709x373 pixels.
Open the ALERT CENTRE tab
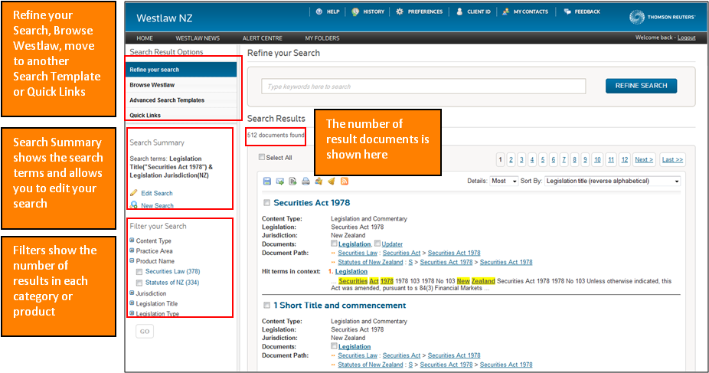(263, 38)
